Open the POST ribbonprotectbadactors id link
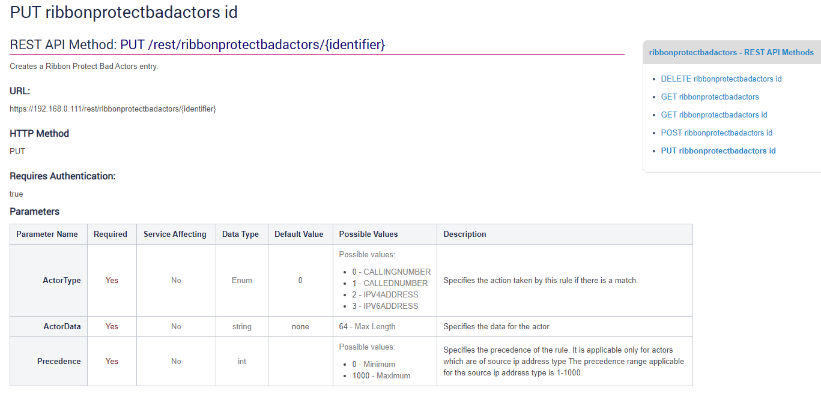Image resolution: width=821 pixels, height=400 pixels. click(716, 133)
